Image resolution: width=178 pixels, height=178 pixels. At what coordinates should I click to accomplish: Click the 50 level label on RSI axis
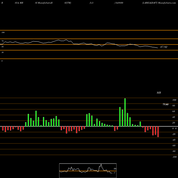2,47
